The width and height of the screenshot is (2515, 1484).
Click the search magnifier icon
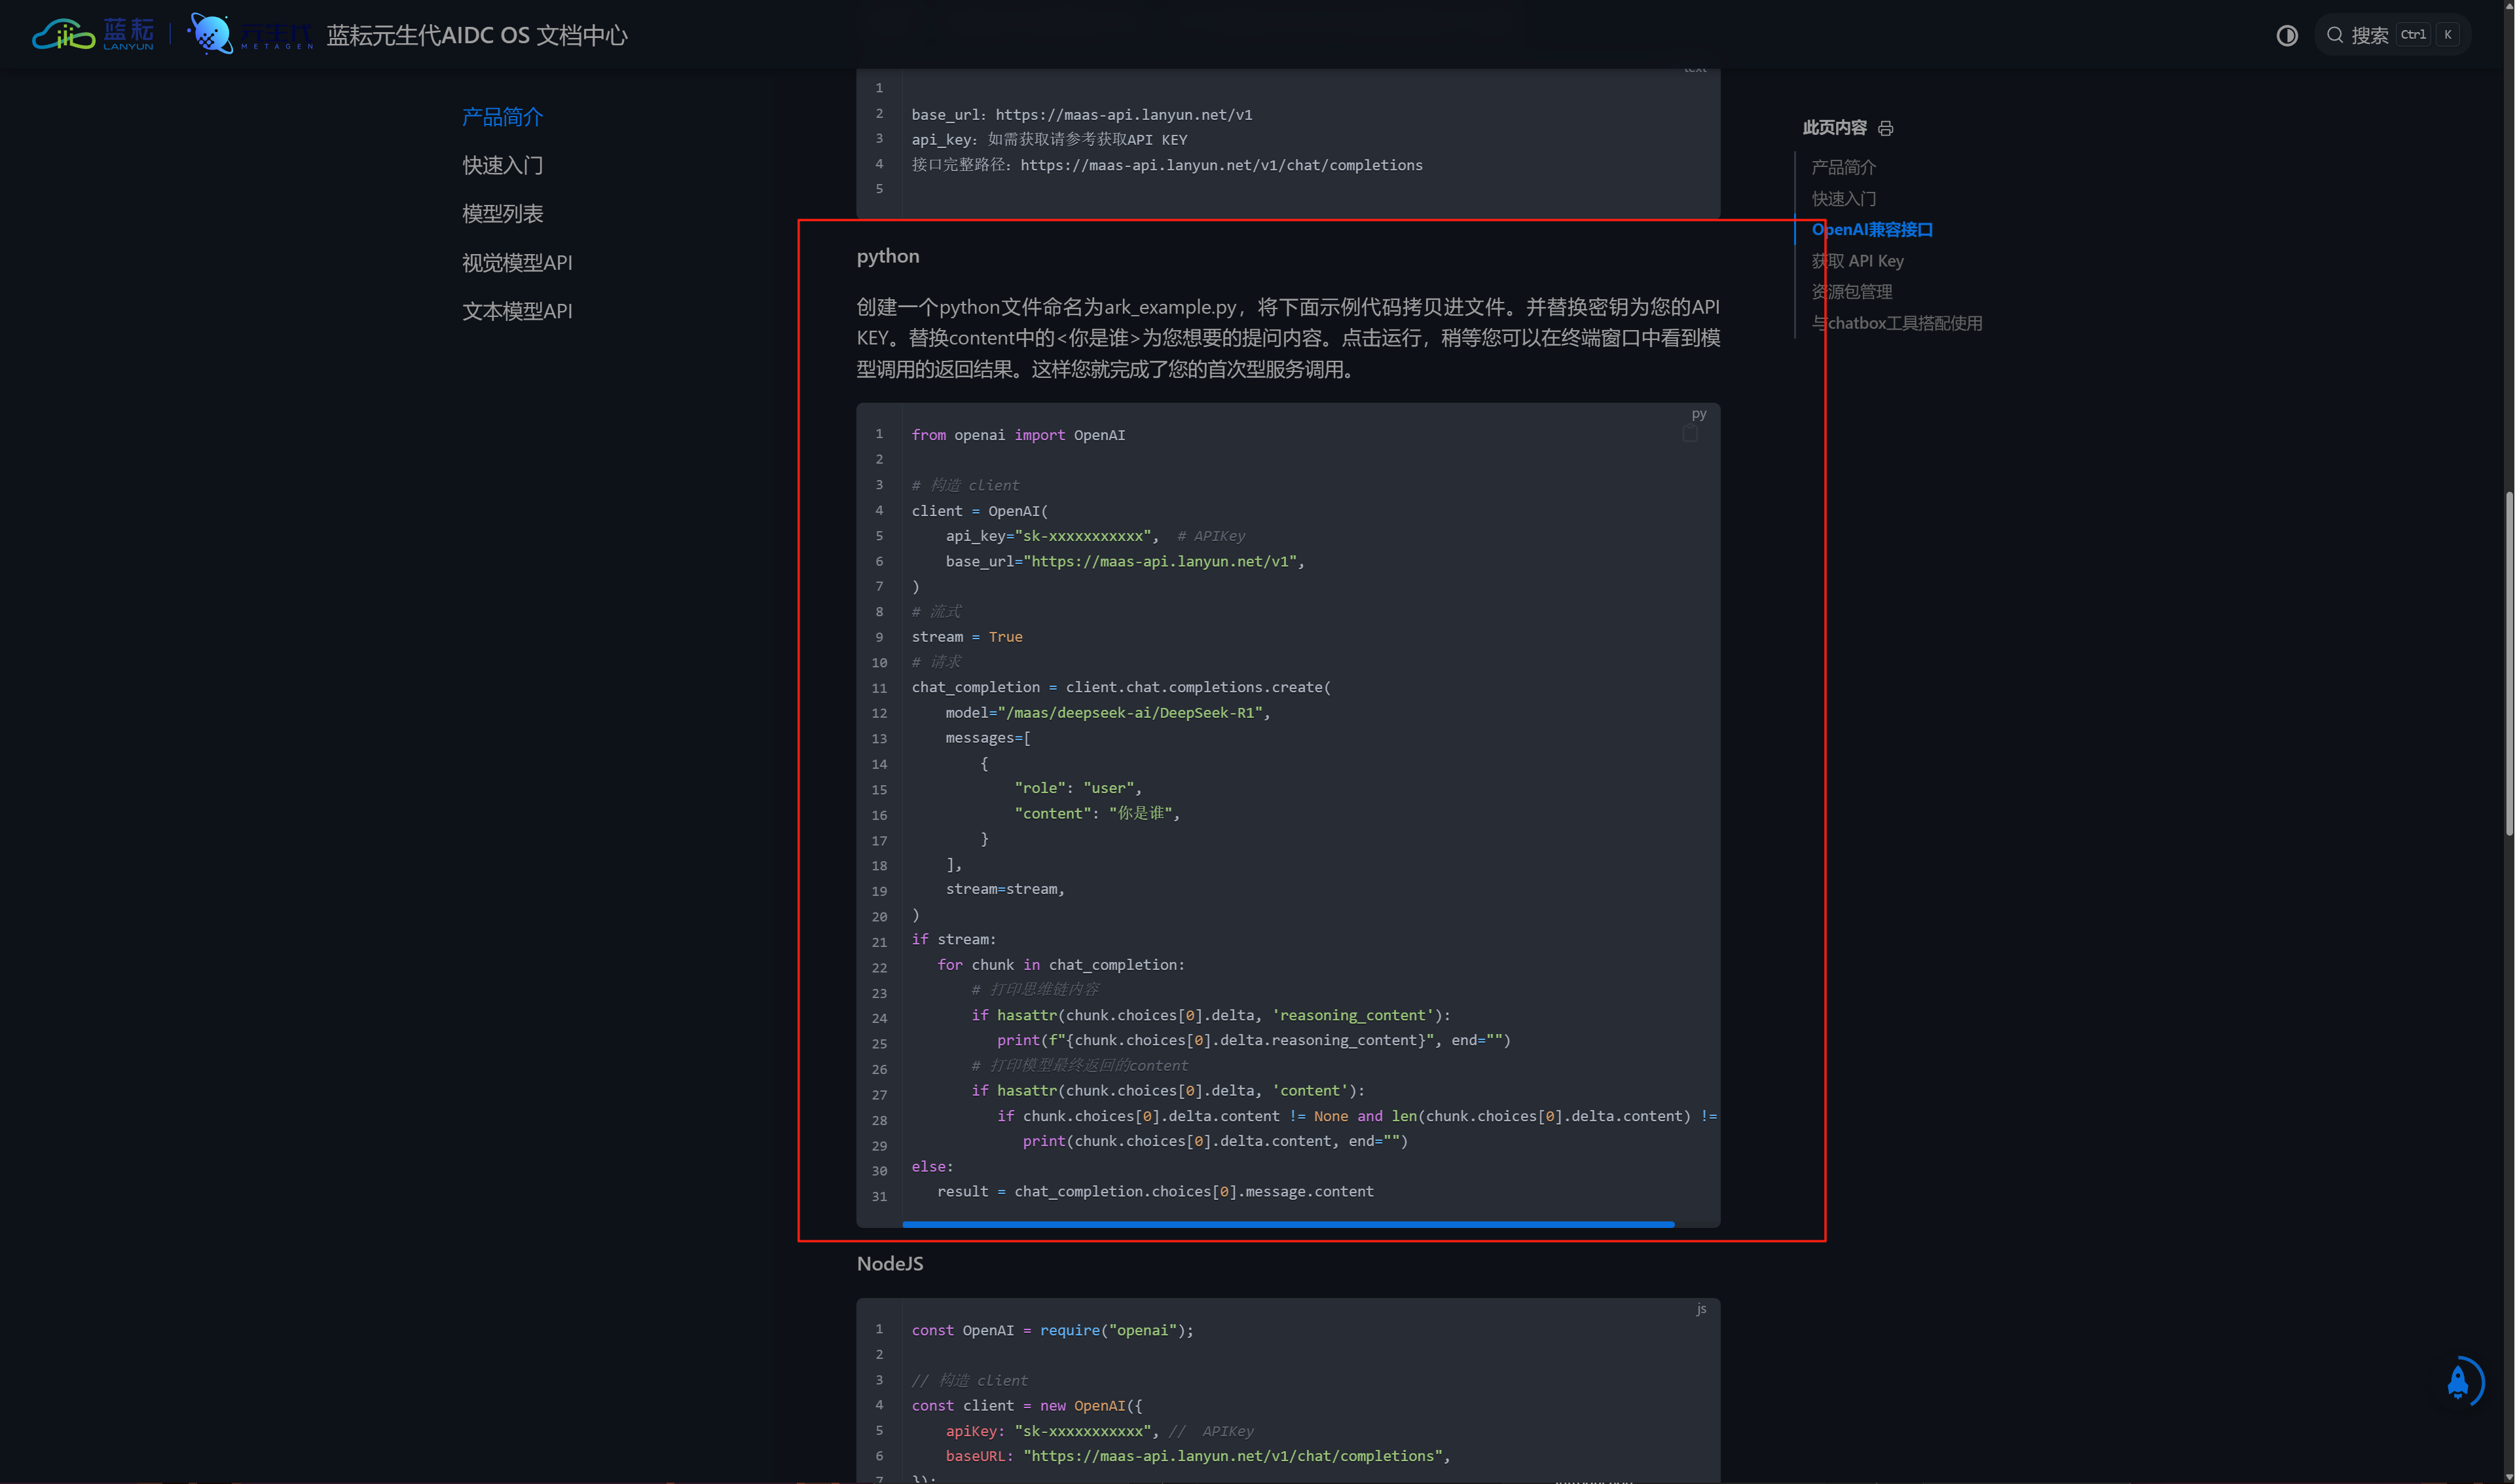tap(2335, 35)
